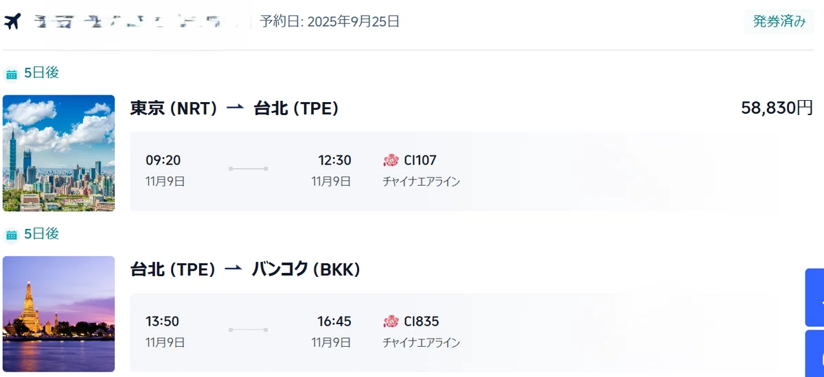Open the Bangkok temple thumbnail
This screenshot has height=377, width=824.
(59, 314)
